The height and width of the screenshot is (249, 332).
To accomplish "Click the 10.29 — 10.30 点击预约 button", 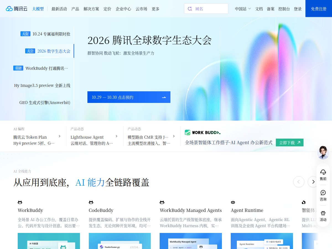I will (129, 97).
